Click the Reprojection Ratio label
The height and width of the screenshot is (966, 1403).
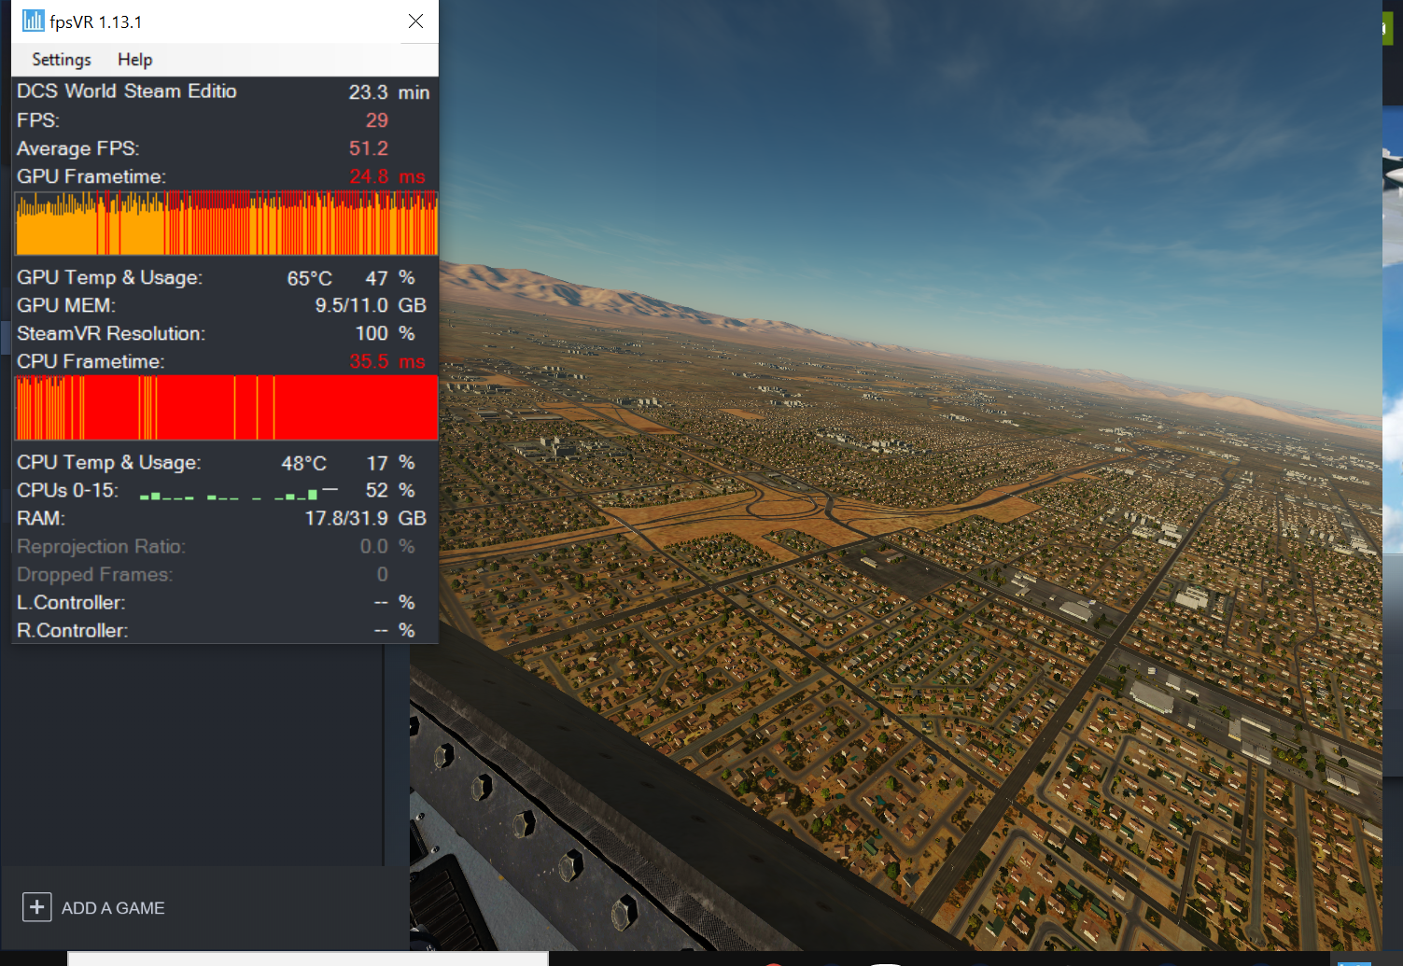click(101, 547)
